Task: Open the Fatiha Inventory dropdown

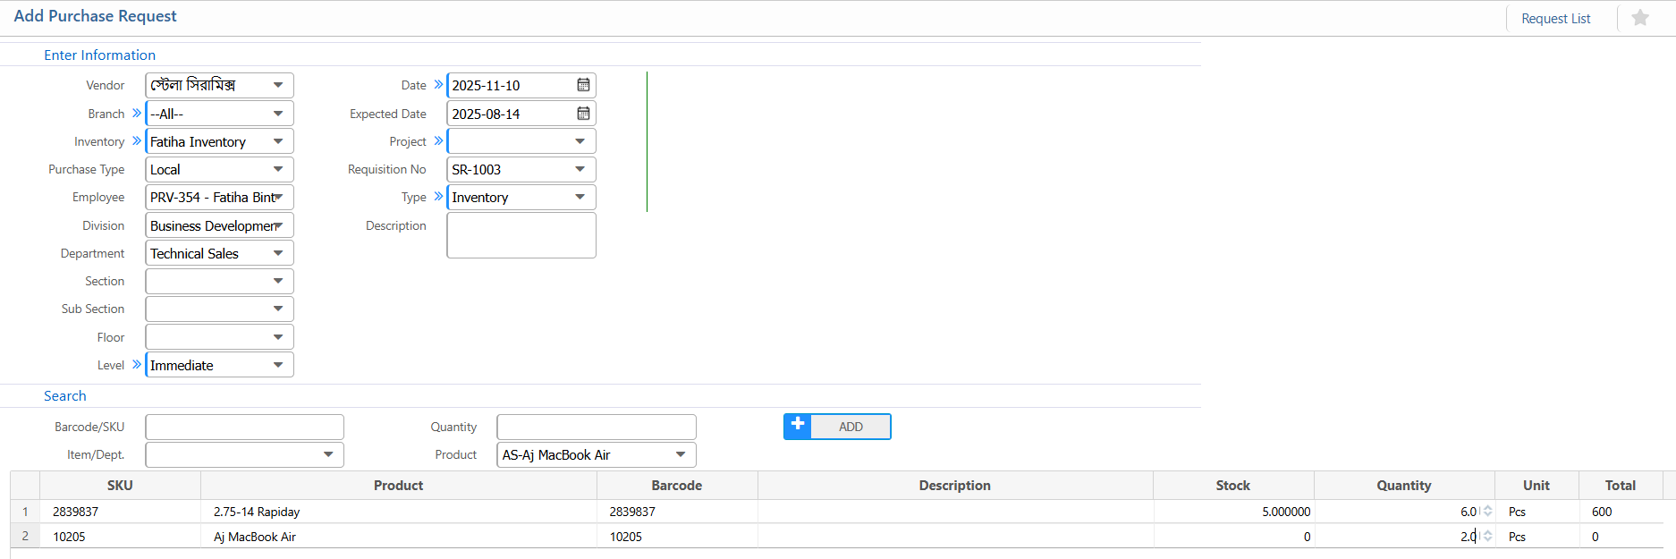Action: (278, 141)
